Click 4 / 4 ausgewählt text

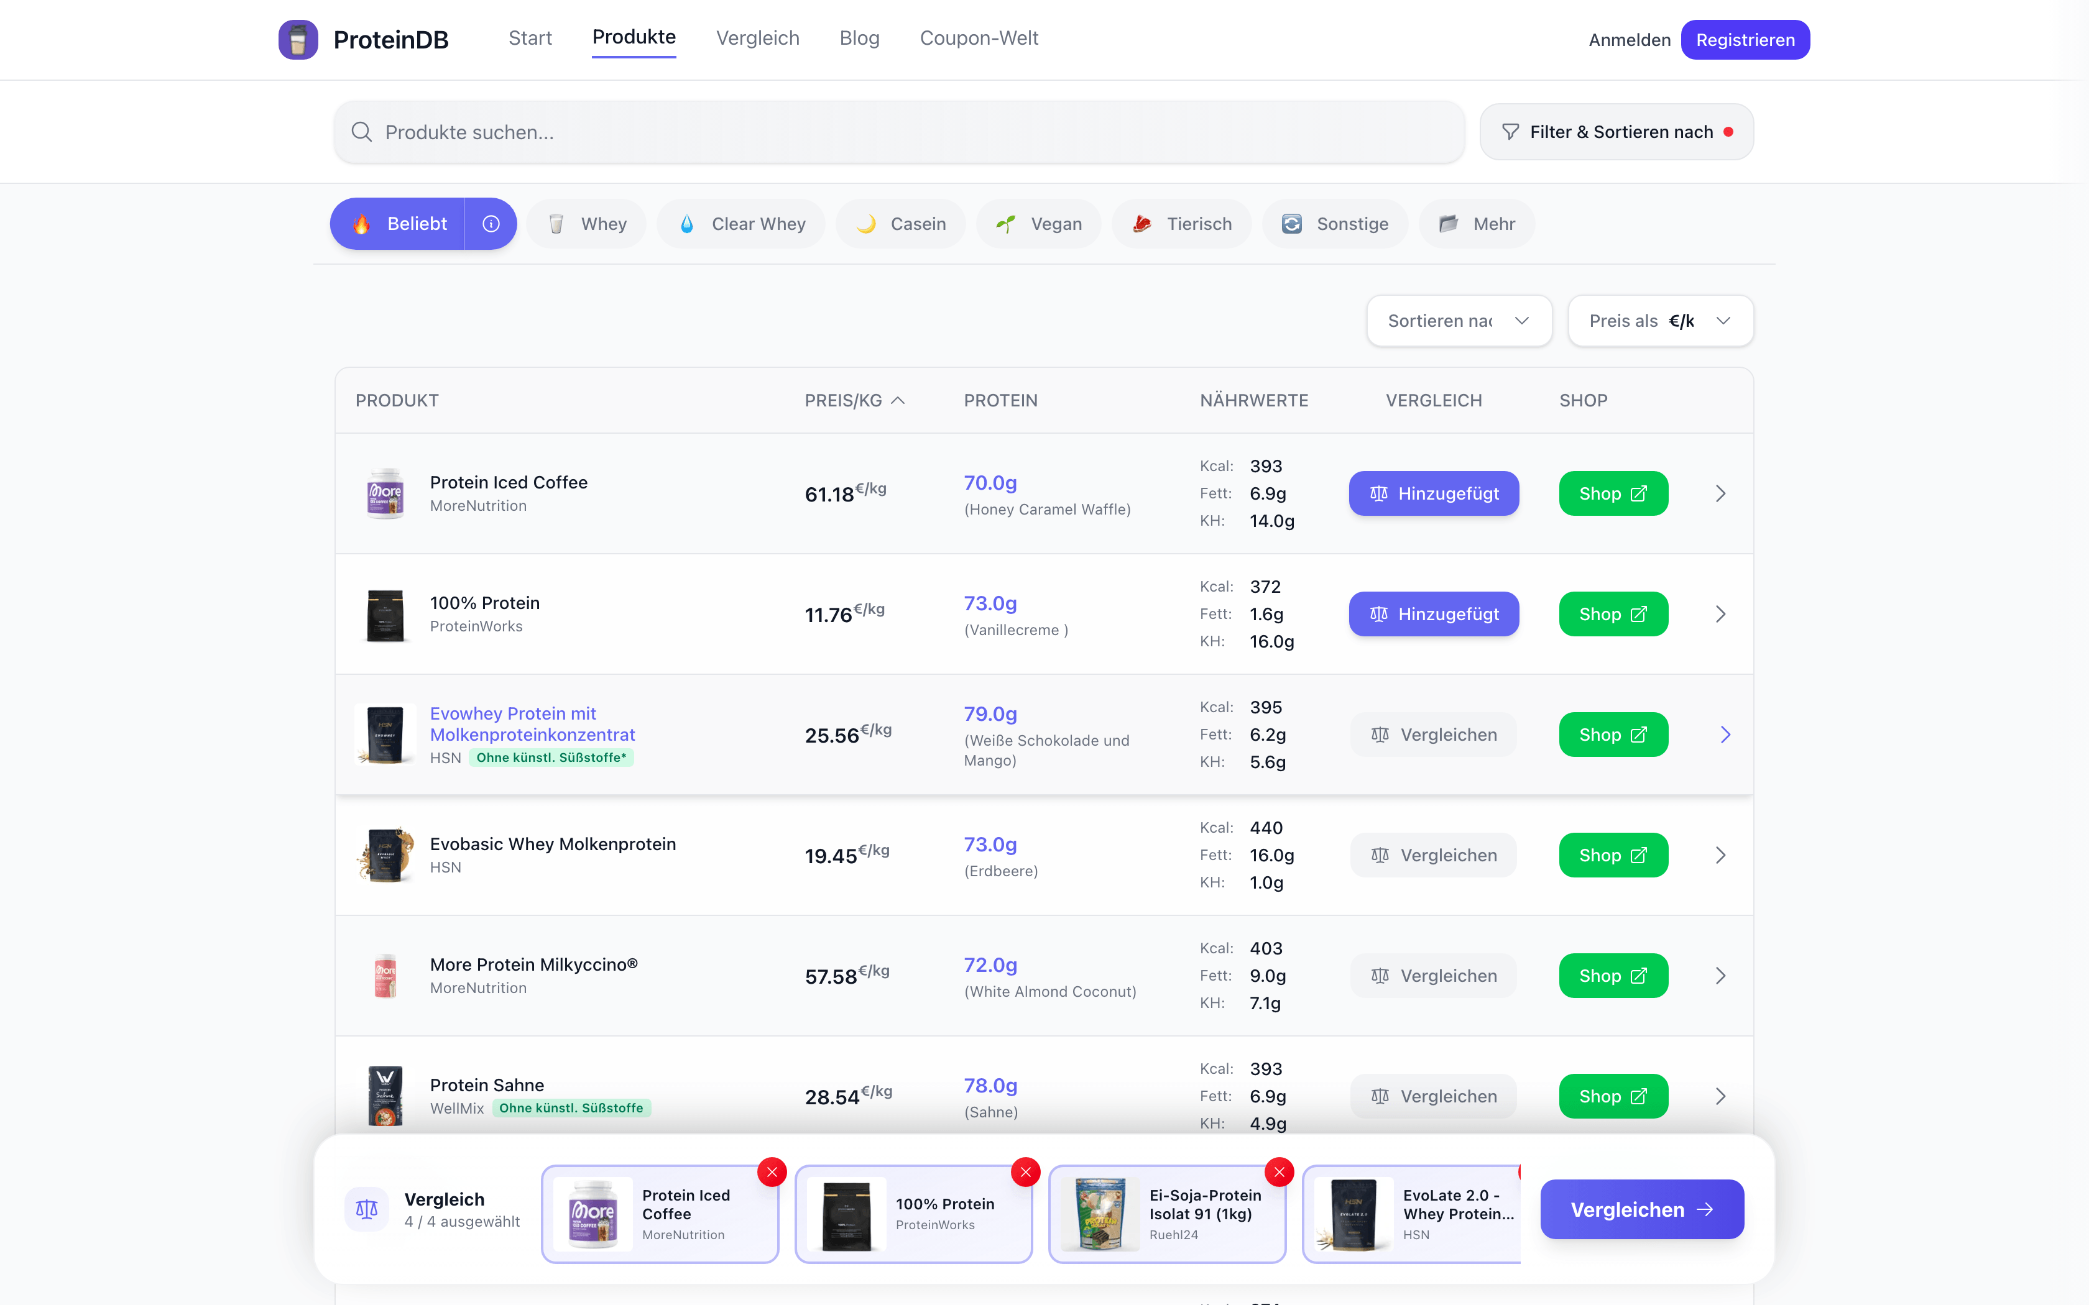(x=462, y=1221)
